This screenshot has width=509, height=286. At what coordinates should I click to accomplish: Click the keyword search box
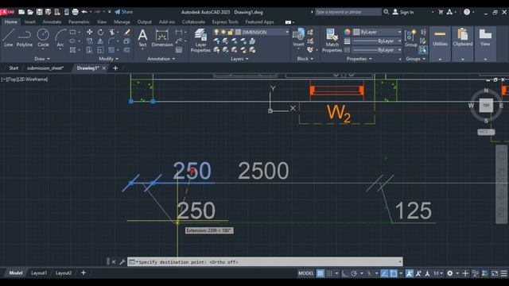click(348, 12)
